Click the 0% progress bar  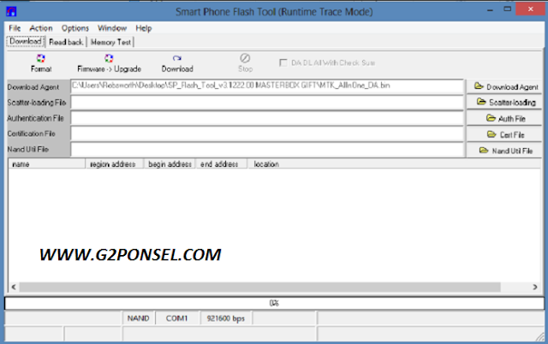click(x=274, y=303)
